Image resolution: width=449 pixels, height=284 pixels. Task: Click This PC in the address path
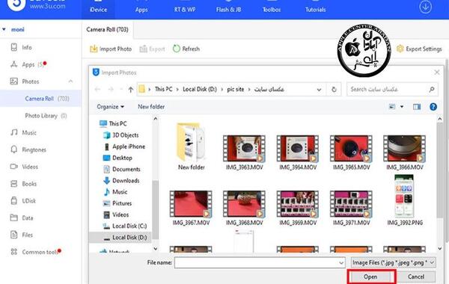click(x=163, y=89)
